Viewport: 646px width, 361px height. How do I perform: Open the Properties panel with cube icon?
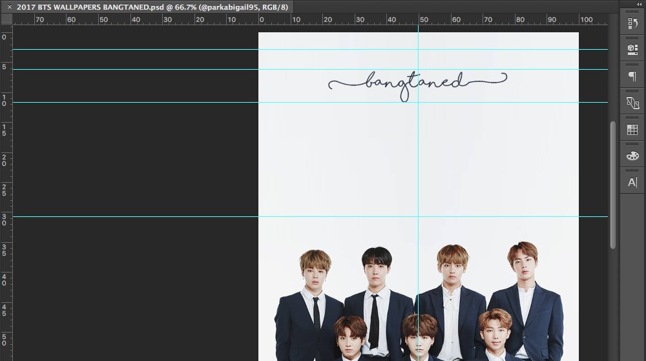[632, 50]
